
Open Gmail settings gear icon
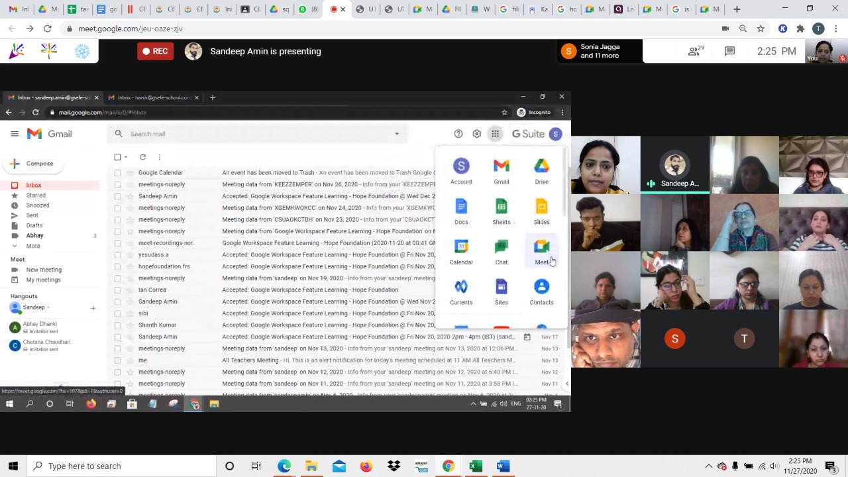476,134
